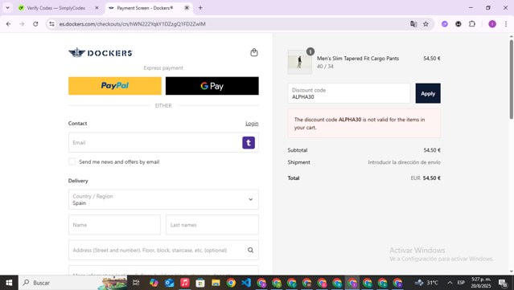The width and height of the screenshot is (514, 290).
Task: Click the Subtotal label
Action: point(298,150)
